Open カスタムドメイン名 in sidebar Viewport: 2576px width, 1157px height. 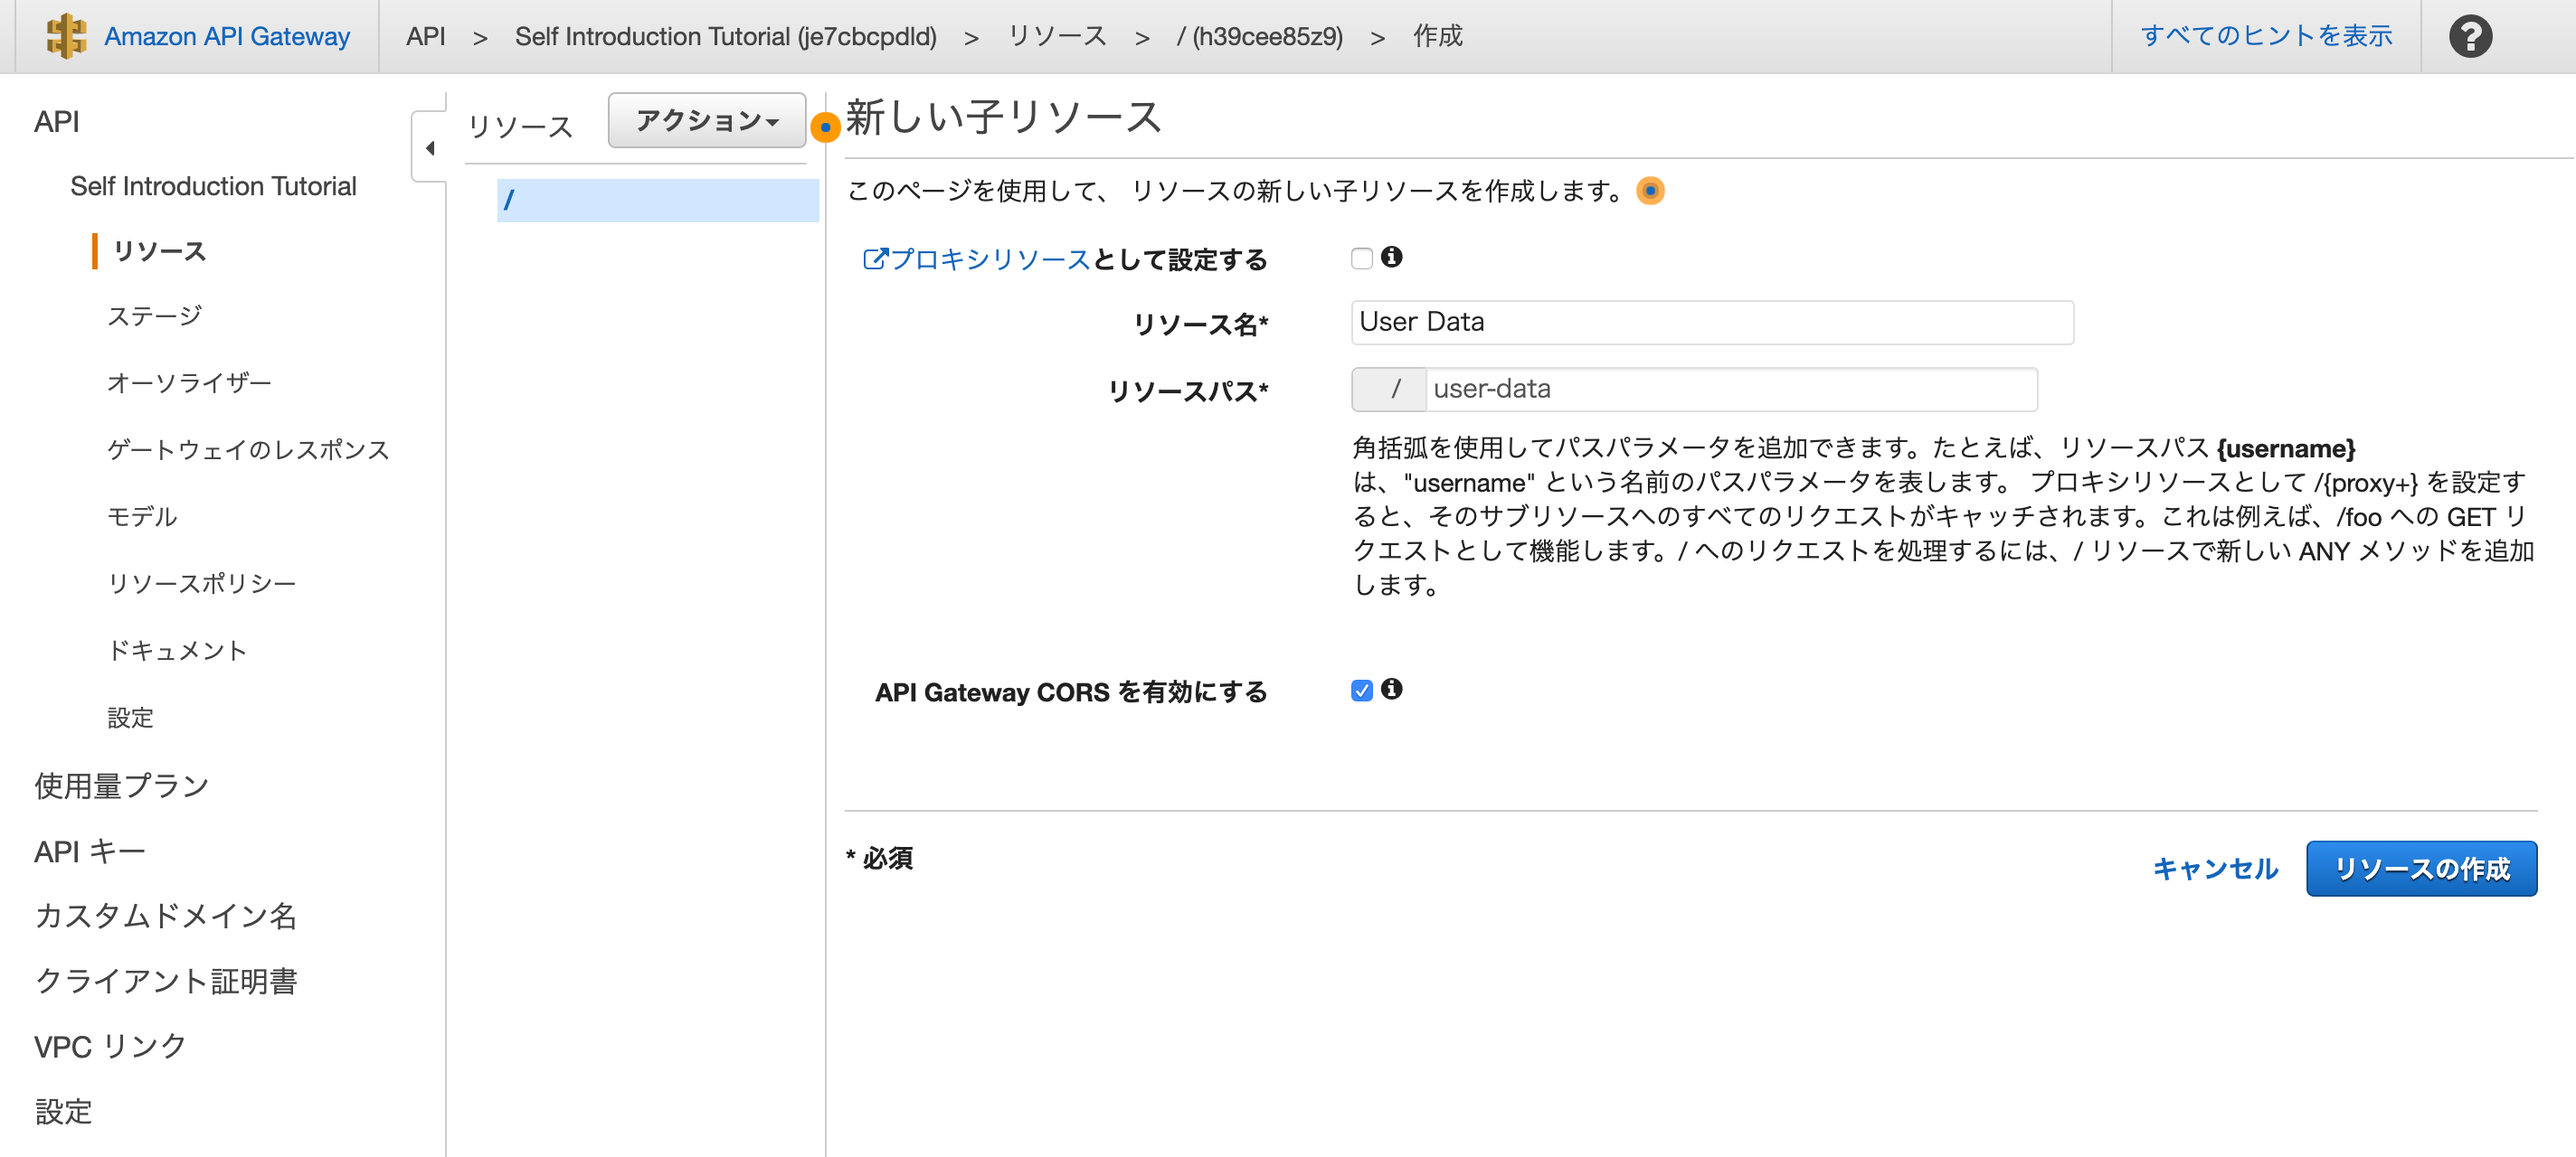166,917
